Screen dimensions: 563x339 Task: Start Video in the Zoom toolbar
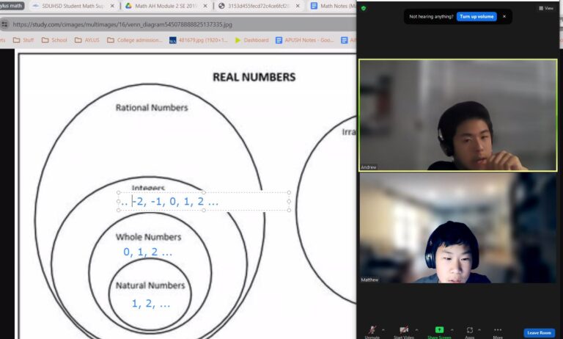(x=404, y=332)
